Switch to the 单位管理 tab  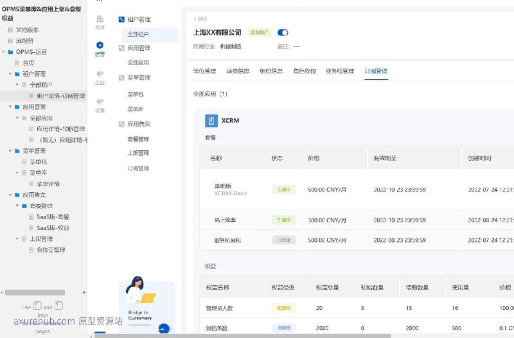204,71
